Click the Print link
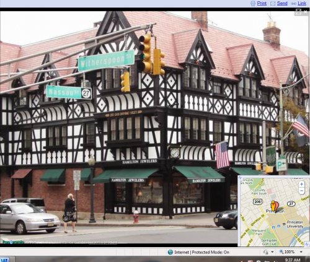Image resolution: width=310 pixels, height=262 pixels. (262, 3)
